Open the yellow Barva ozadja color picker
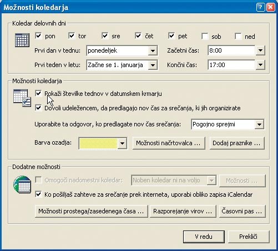This screenshot has width=278, height=251. click(103, 143)
